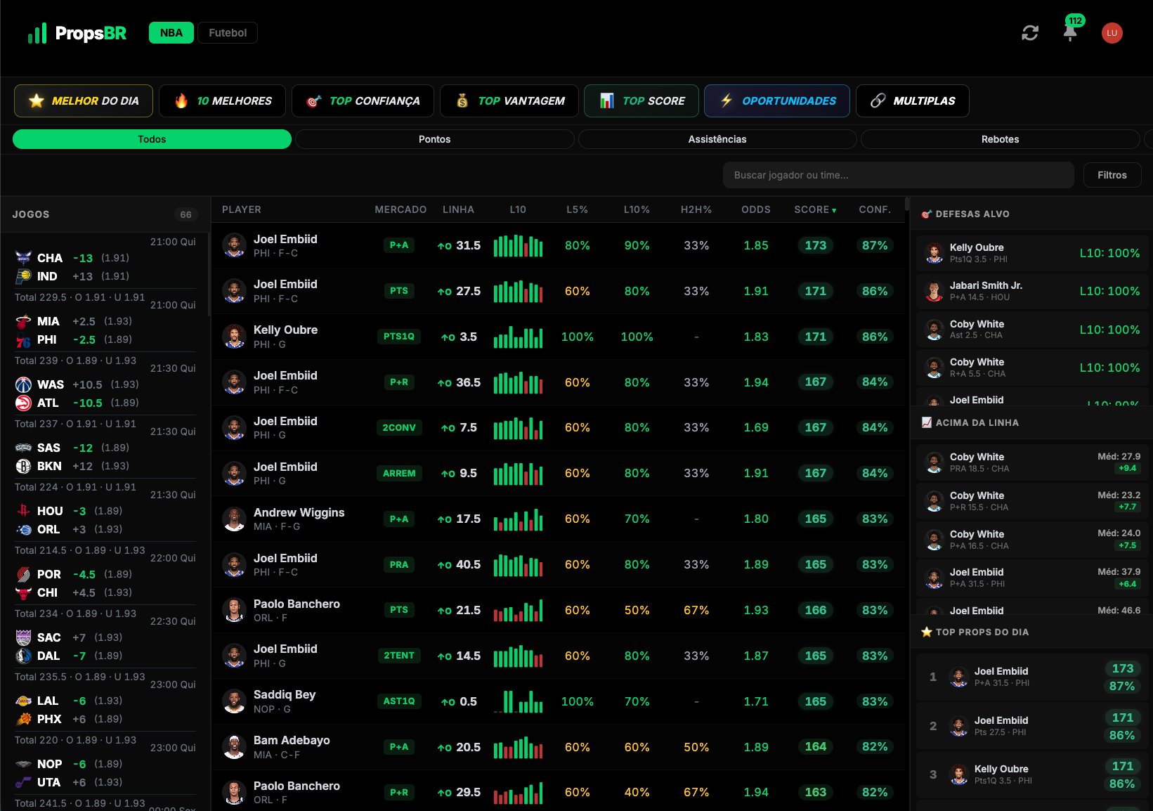Switch to the NBA sport toggle
The height and width of the screenshot is (811, 1153).
[171, 33]
